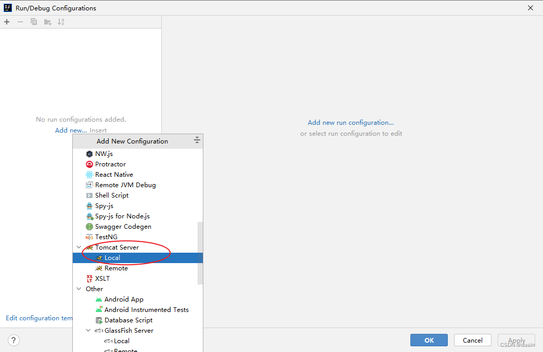Image resolution: width=543 pixels, height=352 pixels.
Task: Collapse the Other group
Action: point(79,289)
